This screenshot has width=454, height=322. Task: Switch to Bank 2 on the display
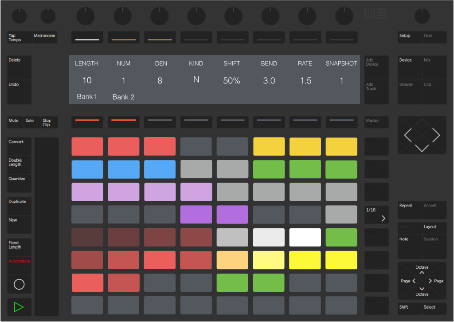tap(123, 97)
